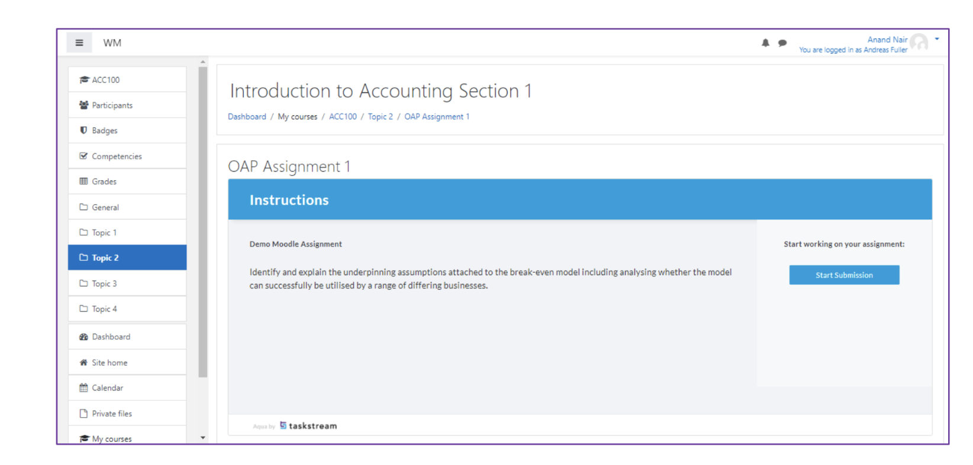
Task: Click the user avatar picture
Action: (919, 43)
